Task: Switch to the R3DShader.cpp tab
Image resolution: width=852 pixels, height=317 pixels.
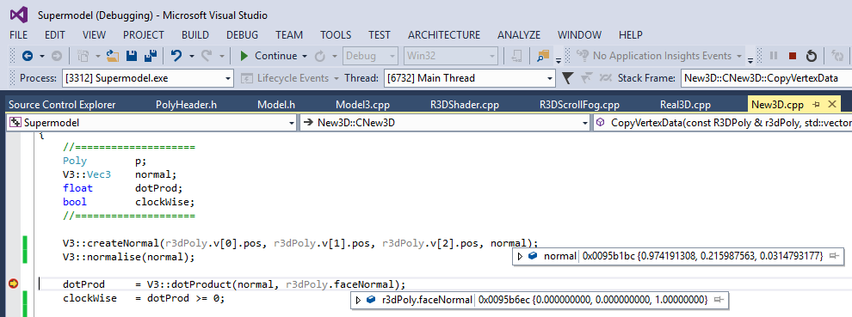Action: [x=465, y=105]
